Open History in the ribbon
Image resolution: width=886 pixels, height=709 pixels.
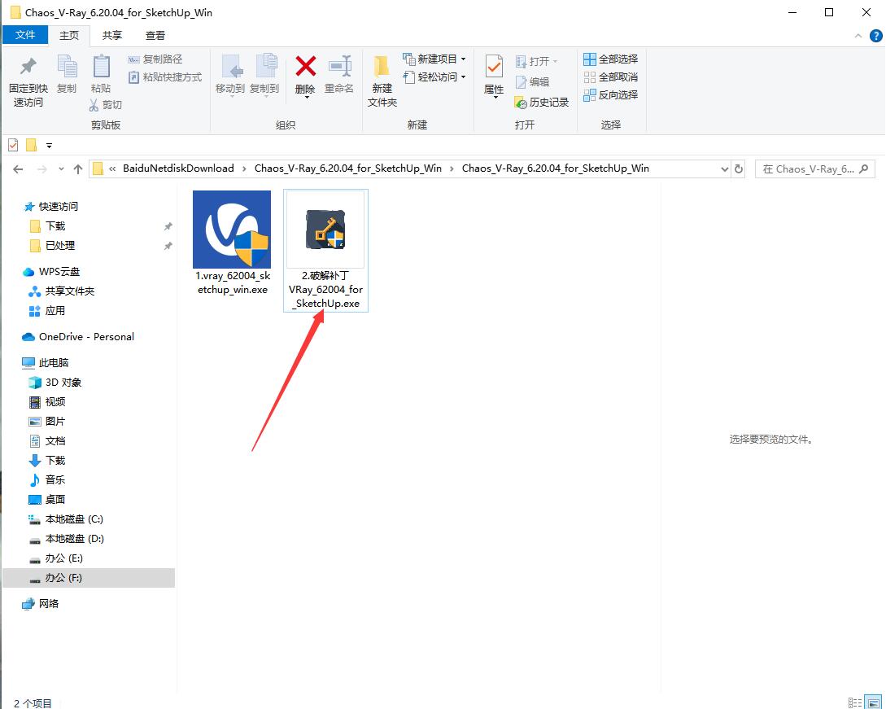pos(541,103)
